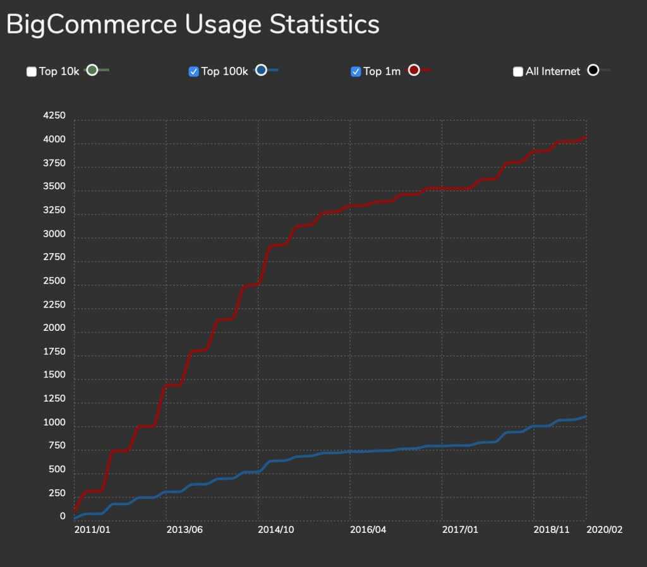Click the BigCommerce Usage Statistics title
The image size is (647, 567).
pyautogui.click(x=193, y=24)
